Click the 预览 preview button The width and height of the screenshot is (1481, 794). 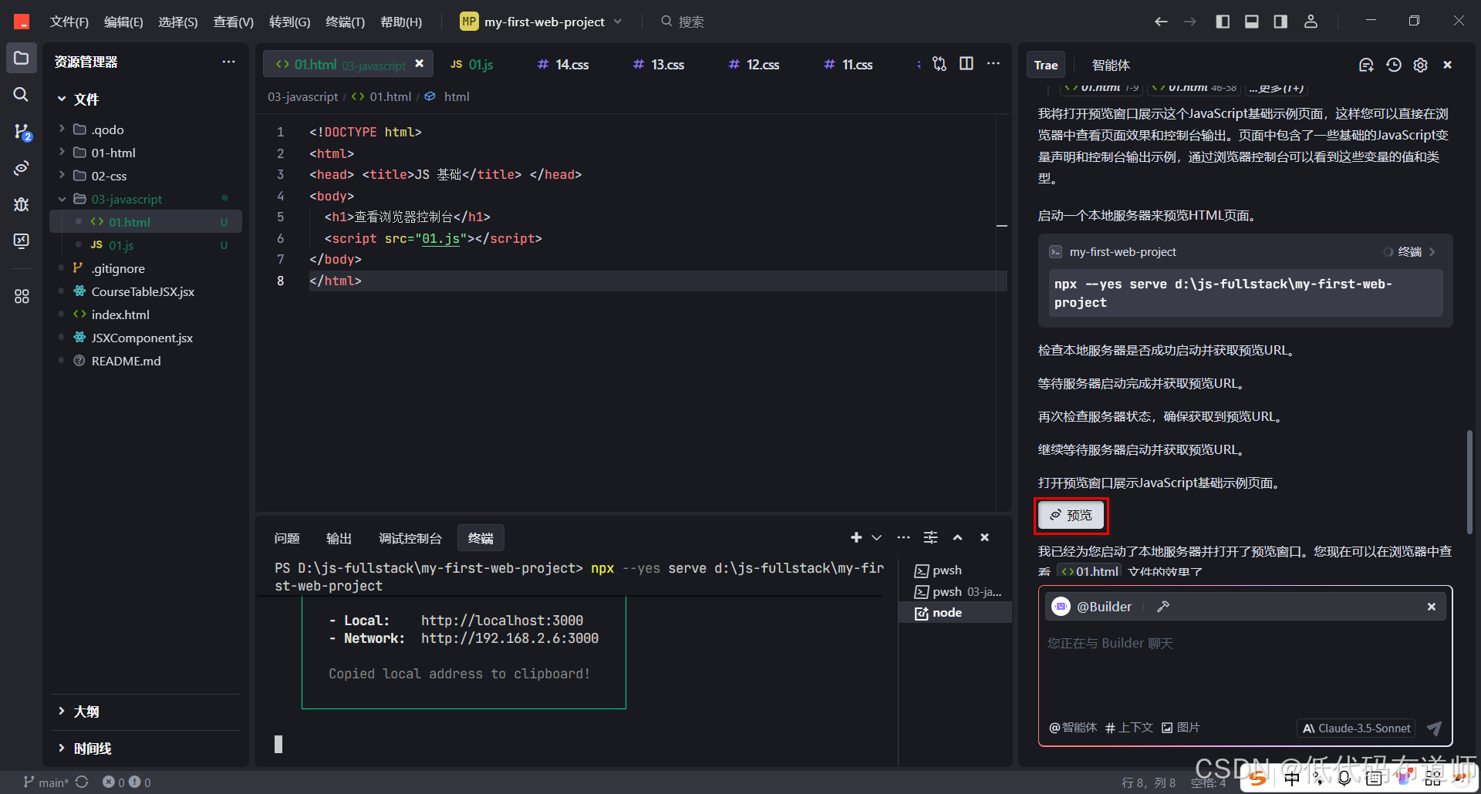click(1071, 515)
